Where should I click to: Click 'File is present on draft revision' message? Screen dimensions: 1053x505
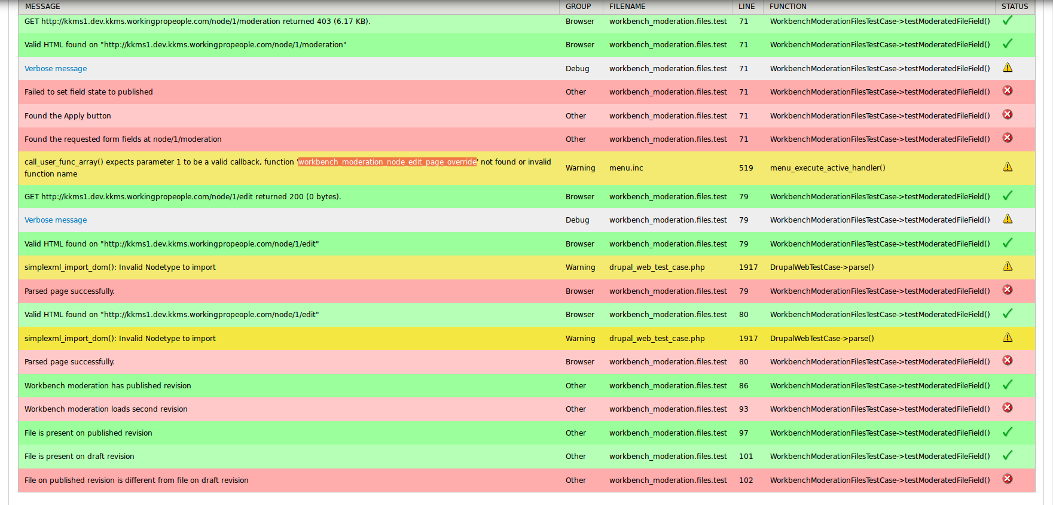pyautogui.click(x=80, y=457)
